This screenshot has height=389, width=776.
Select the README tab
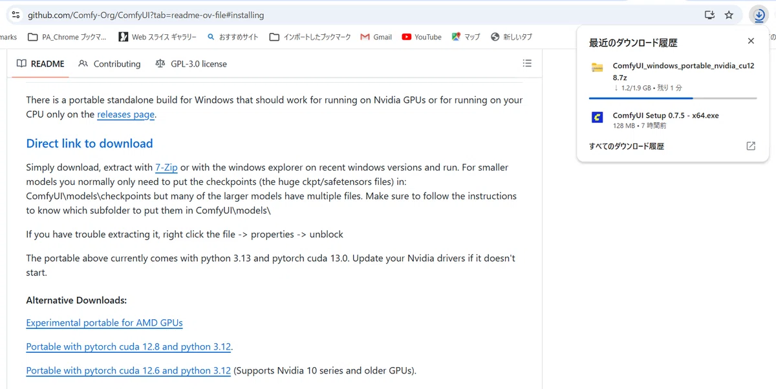pyautogui.click(x=41, y=63)
